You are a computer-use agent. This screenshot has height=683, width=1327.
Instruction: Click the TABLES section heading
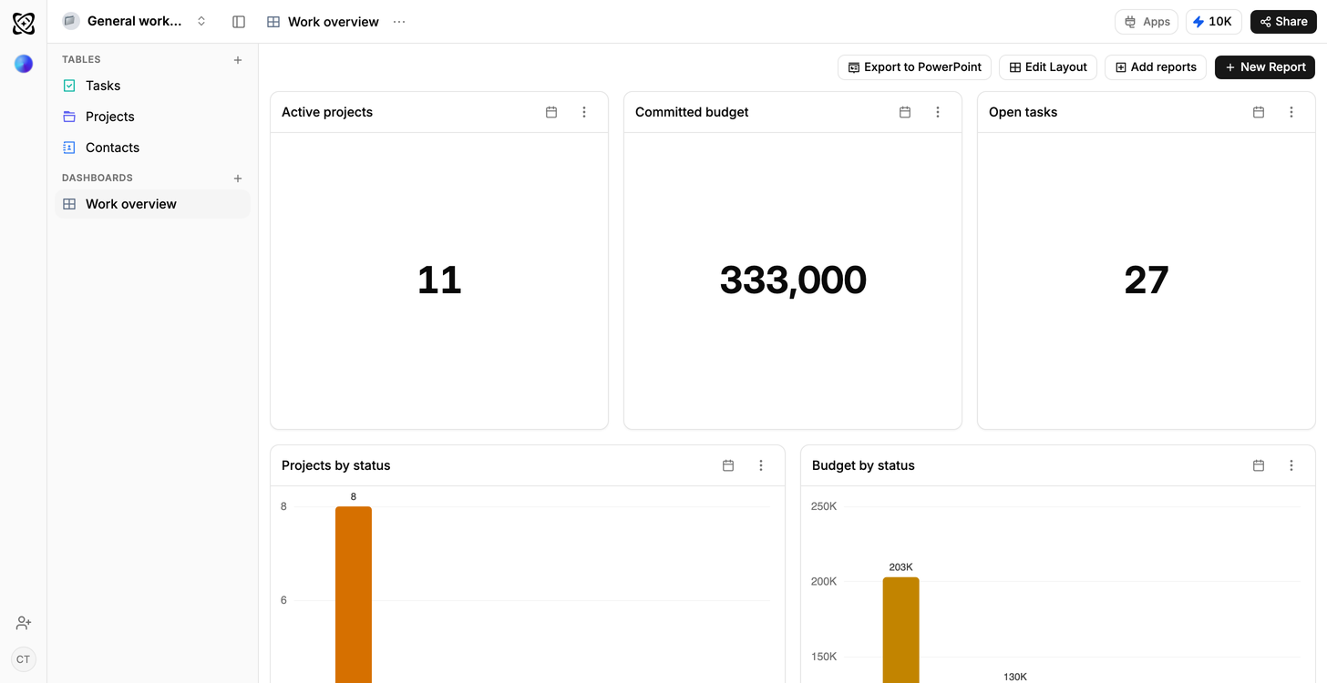81,60
